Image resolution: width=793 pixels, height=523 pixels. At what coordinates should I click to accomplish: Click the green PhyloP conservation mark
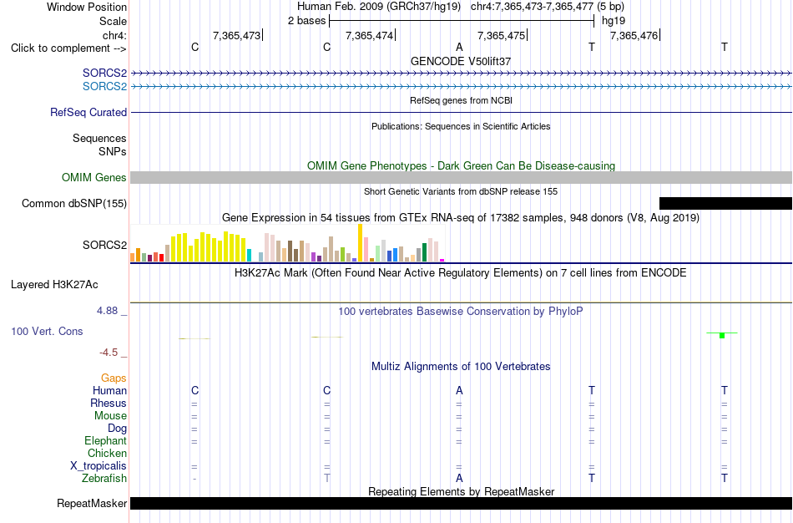pos(722,335)
